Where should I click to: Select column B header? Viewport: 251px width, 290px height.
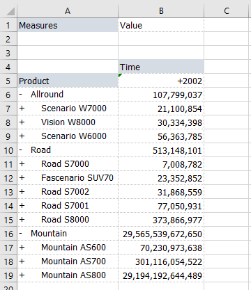click(x=161, y=11)
